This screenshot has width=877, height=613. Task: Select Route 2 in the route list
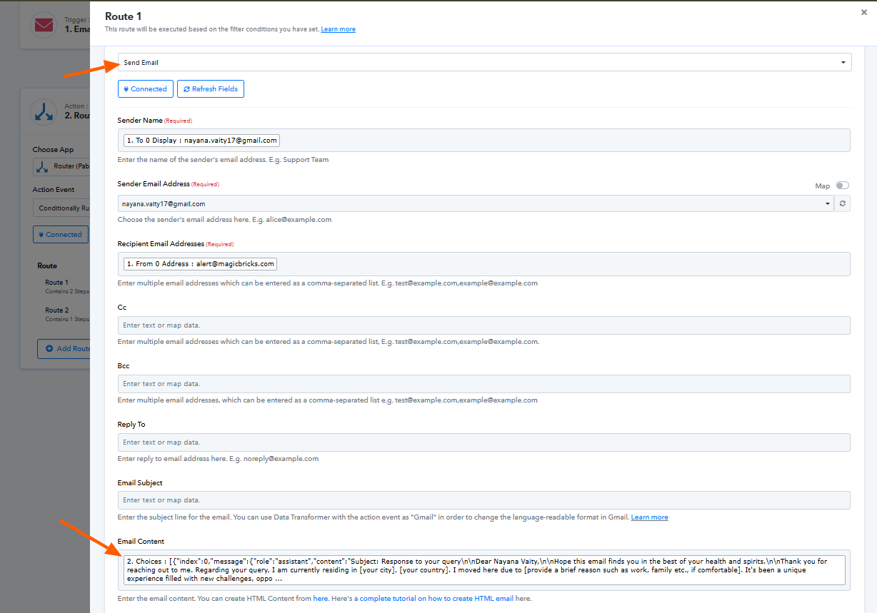pyautogui.click(x=57, y=310)
